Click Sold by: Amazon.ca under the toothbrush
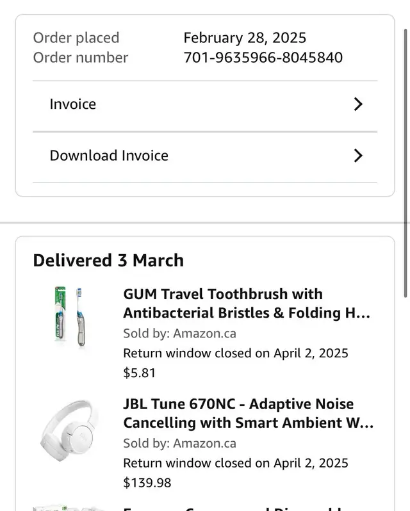410x511 pixels. [x=179, y=334]
